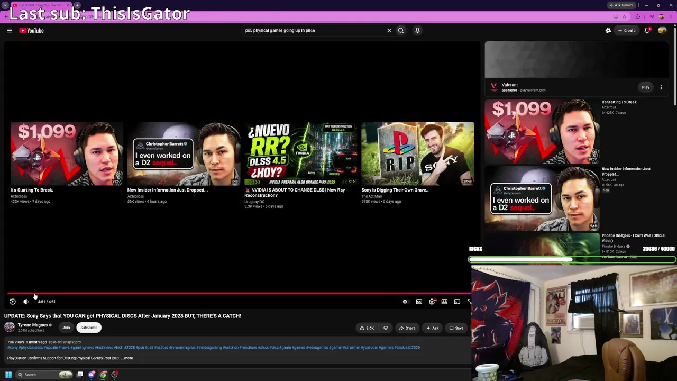677x381 pixels.
Task: Go back with the browser back arrow
Action: [x=6, y=16]
